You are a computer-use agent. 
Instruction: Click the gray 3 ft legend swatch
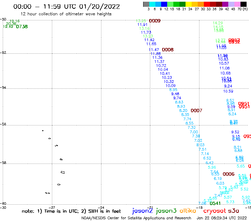tap(146, 4)
